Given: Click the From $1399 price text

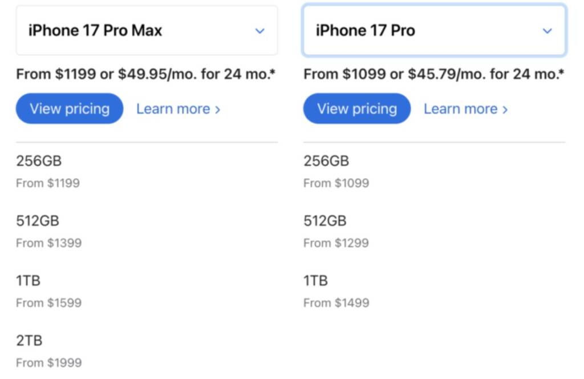Looking at the screenshot, I should [x=49, y=243].
